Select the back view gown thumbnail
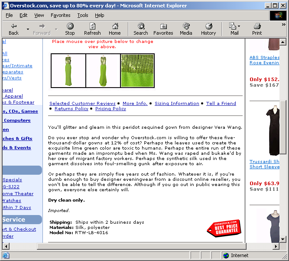The height and width of the screenshot is (261, 289). 103,71
